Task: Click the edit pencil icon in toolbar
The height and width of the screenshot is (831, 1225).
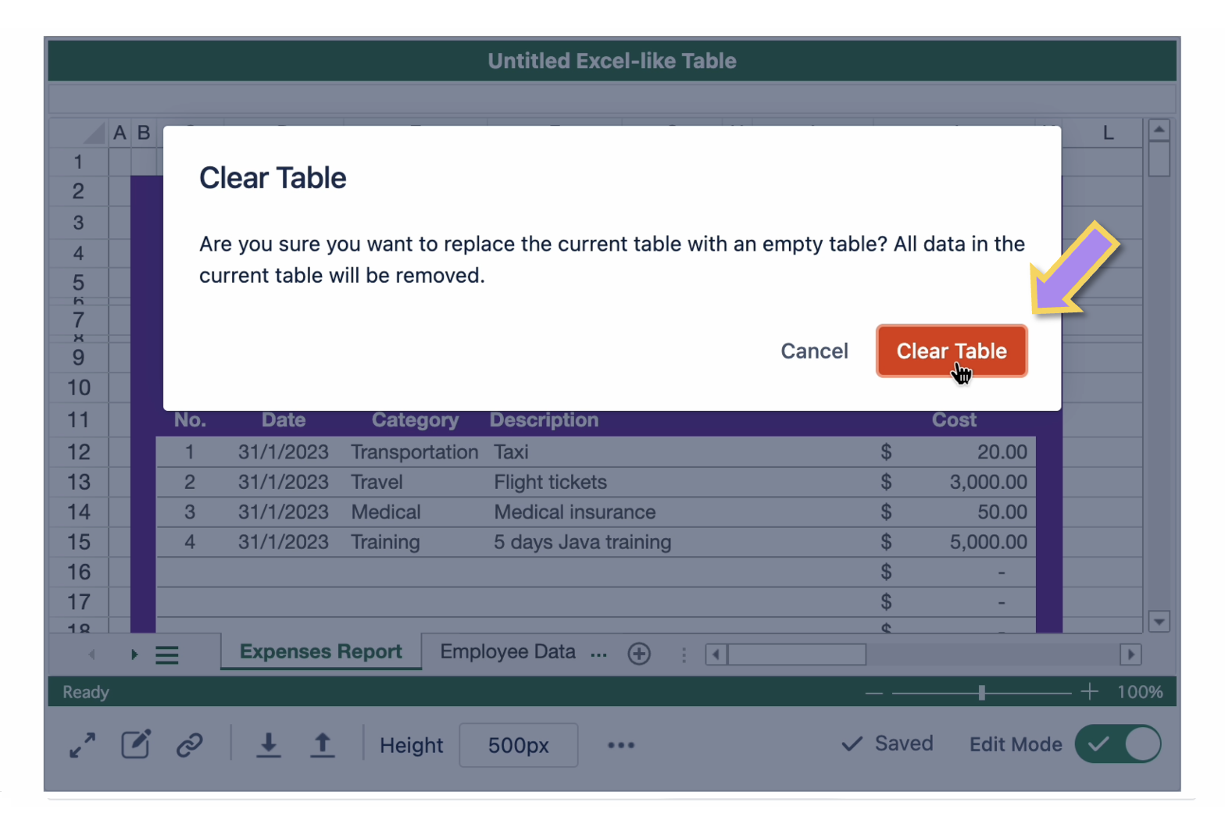Action: [x=136, y=744]
